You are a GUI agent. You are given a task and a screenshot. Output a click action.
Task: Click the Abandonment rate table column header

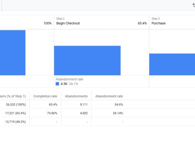[109, 96]
